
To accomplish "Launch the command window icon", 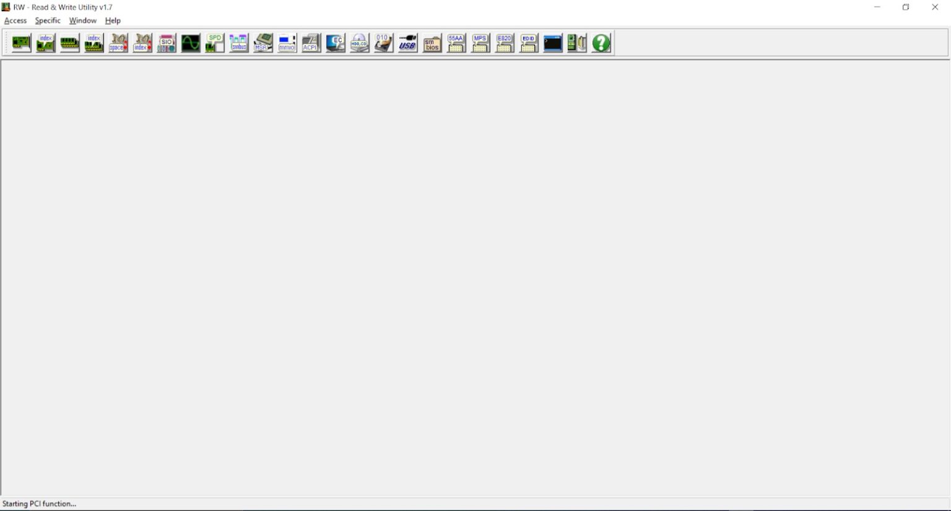I will pos(552,43).
